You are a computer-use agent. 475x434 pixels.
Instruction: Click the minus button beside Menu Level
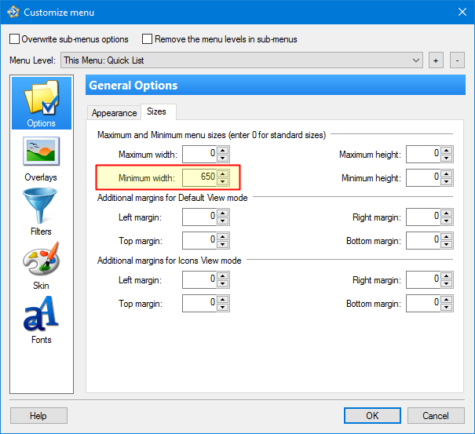coord(457,60)
